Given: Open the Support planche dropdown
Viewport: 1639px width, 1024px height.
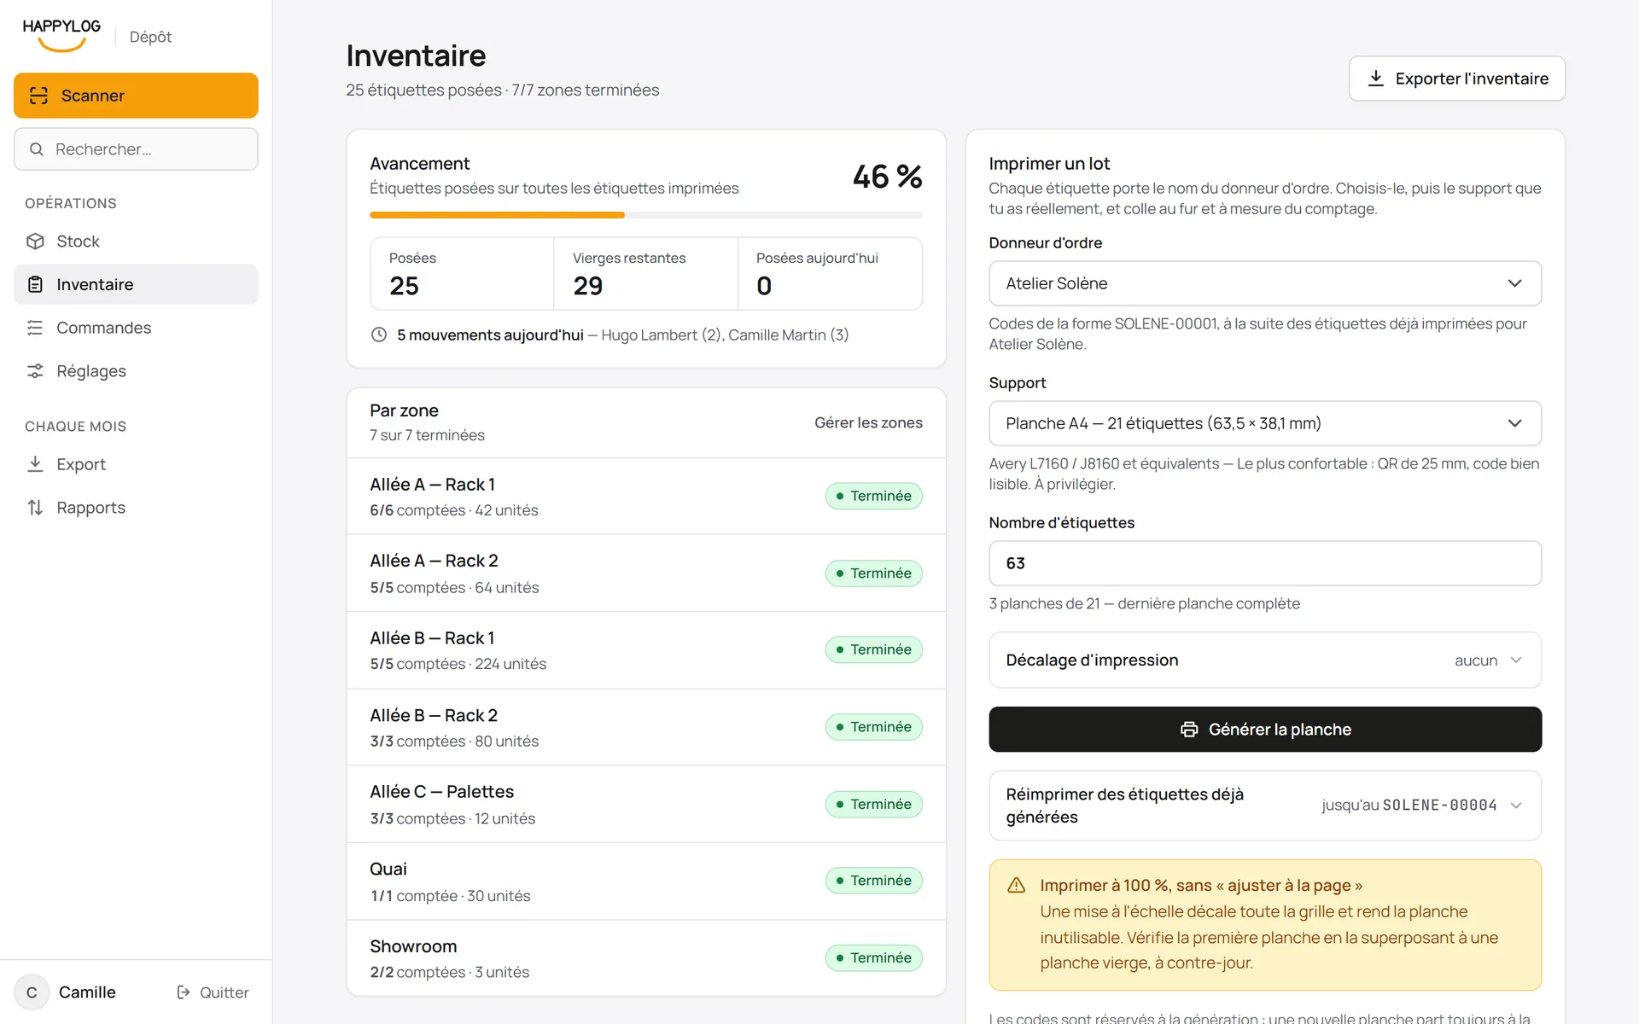Looking at the screenshot, I should (x=1265, y=423).
